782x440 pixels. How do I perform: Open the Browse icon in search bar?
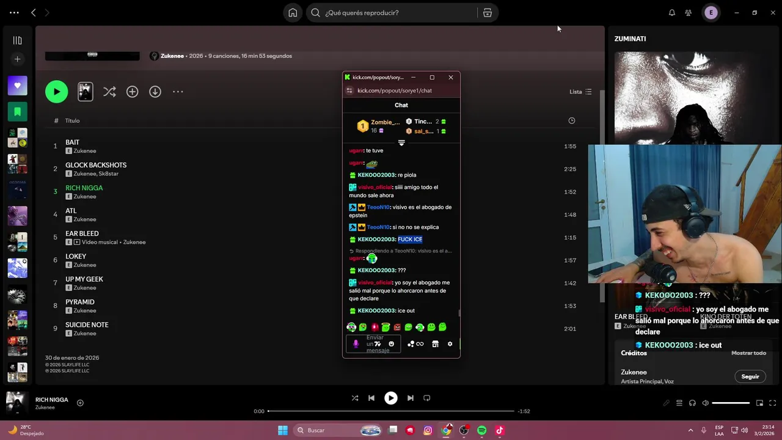(488, 13)
